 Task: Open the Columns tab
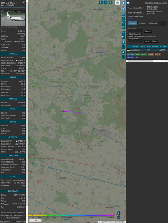tap(153, 23)
